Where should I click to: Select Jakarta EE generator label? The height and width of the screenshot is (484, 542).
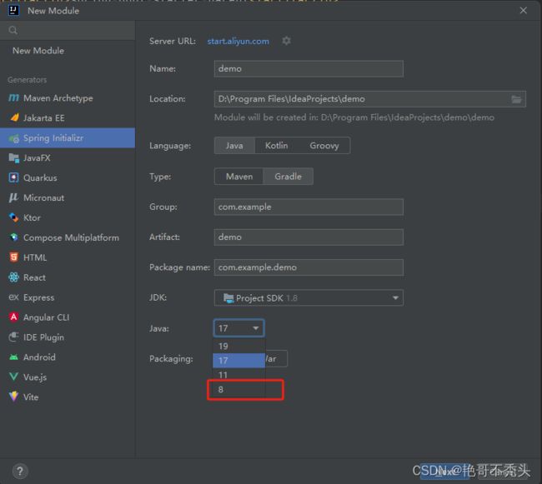44,118
